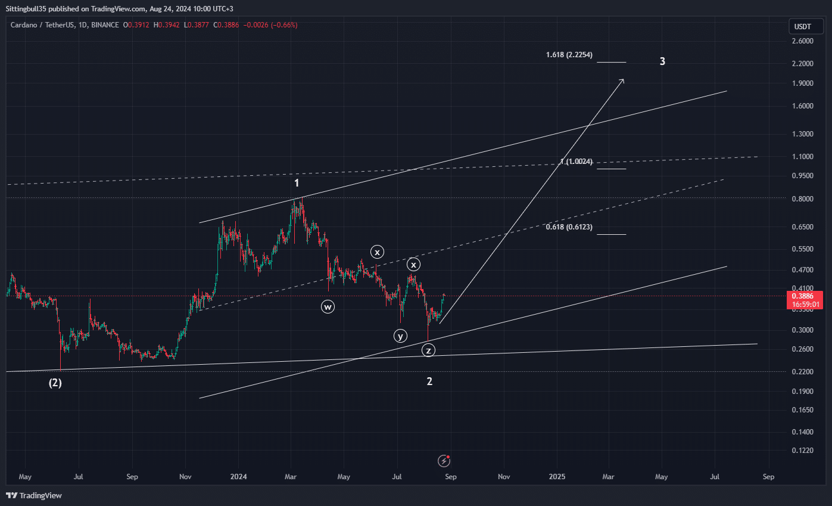Click 0.6500 on the price axis
The width and height of the screenshot is (832, 506).
[x=804, y=227]
